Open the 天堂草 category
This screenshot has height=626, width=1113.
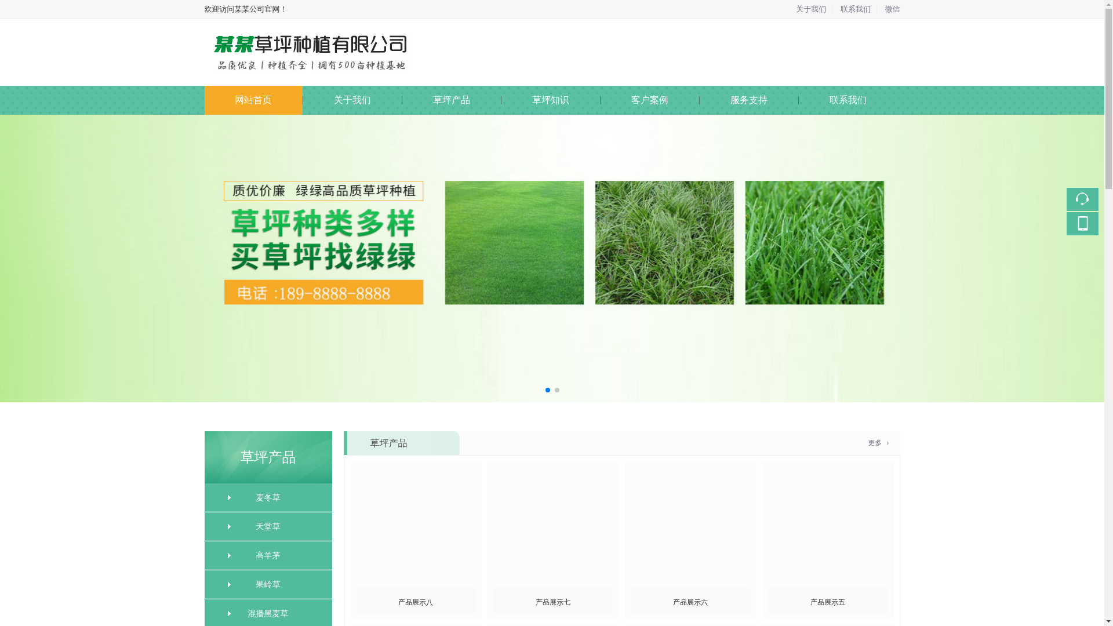[268, 527]
